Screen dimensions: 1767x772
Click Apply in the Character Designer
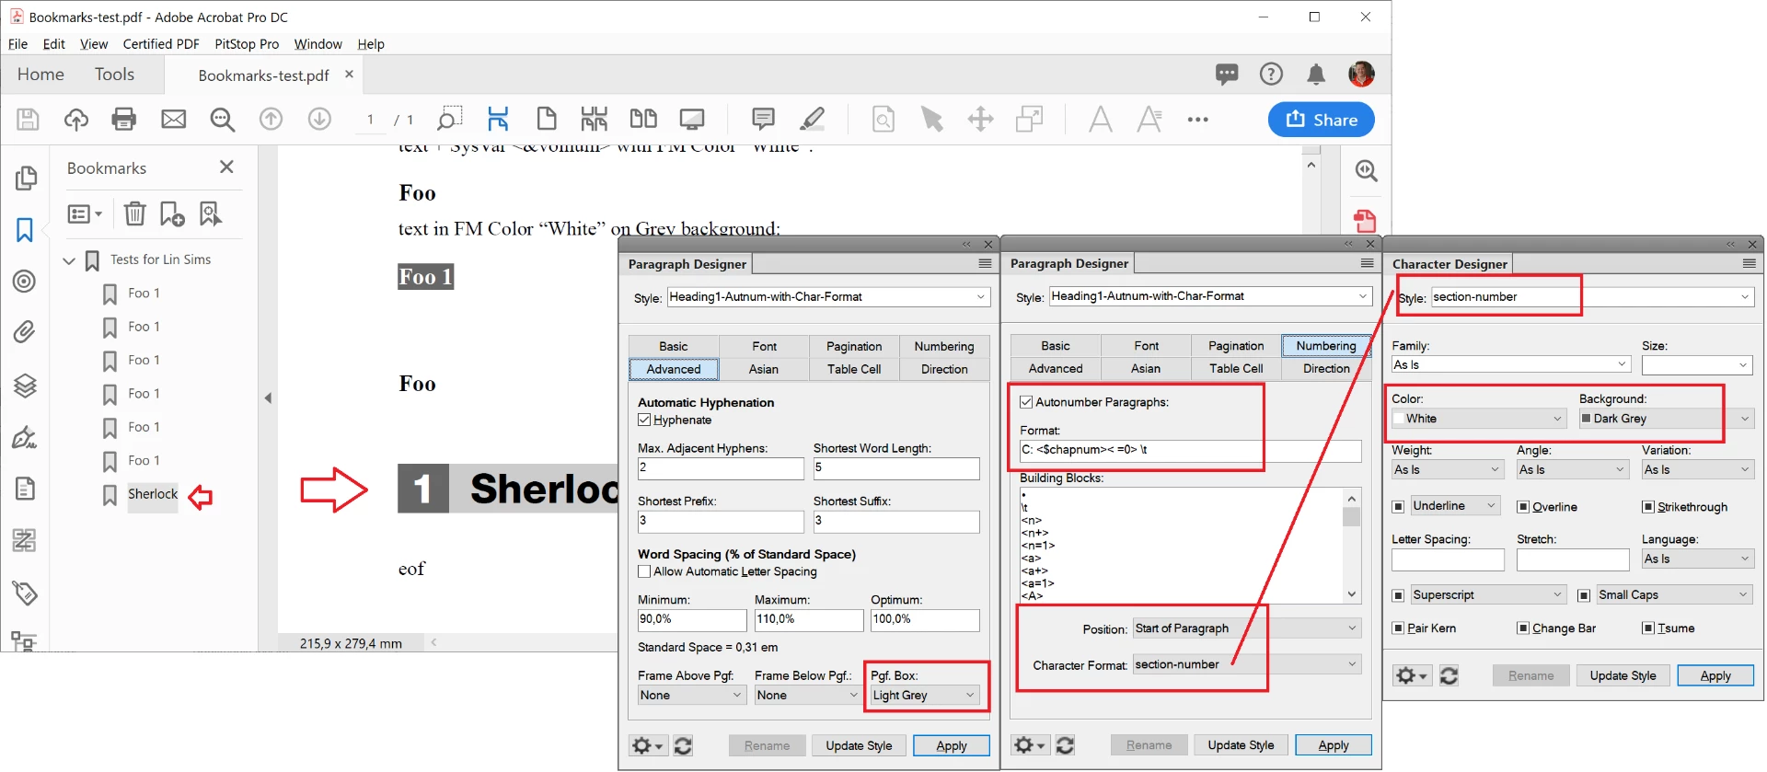1715,676
